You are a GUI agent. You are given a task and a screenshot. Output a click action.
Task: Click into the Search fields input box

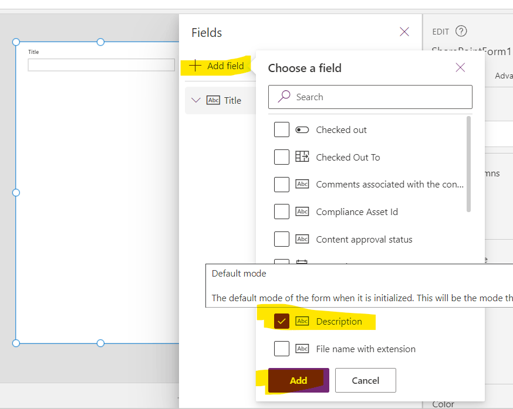(370, 97)
